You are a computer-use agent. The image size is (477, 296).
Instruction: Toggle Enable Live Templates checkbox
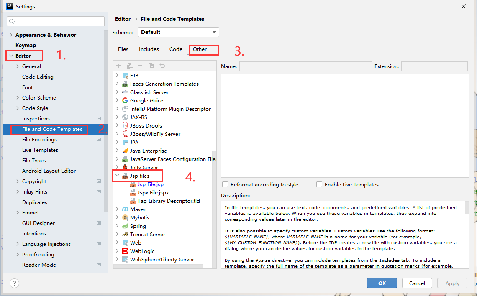[x=319, y=184]
